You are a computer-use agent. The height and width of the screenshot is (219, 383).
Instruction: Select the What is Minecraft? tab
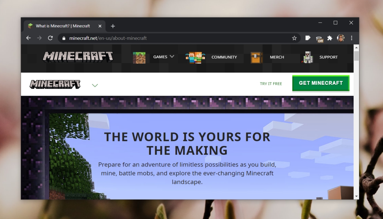pyautogui.click(x=64, y=26)
